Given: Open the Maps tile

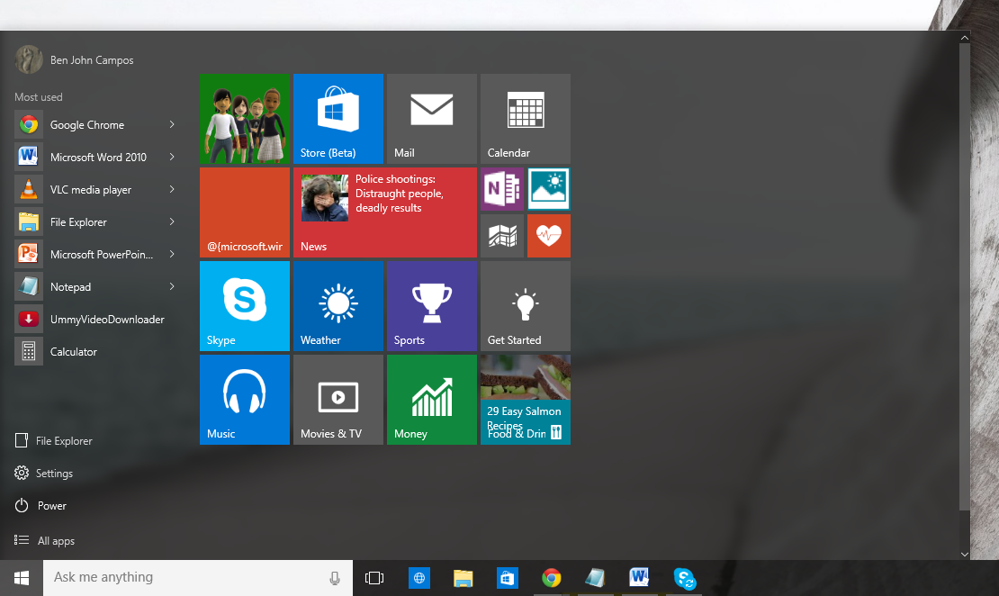Looking at the screenshot, I should click(x=502, y=236).
